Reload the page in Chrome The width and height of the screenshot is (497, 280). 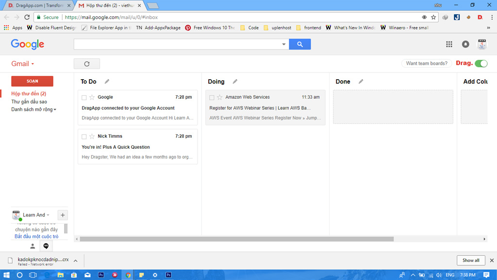(x=27, y=17)
